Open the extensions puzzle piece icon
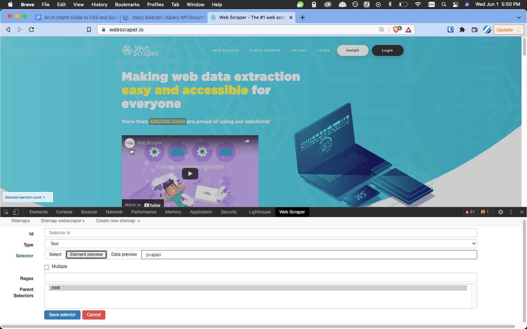Screen dimensions: 527x329 pyautogui.click(x=462, y=30)
